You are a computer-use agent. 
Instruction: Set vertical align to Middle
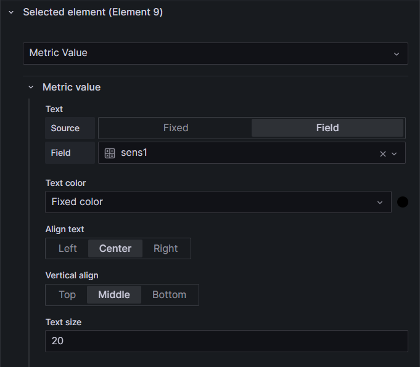(114, 295)
